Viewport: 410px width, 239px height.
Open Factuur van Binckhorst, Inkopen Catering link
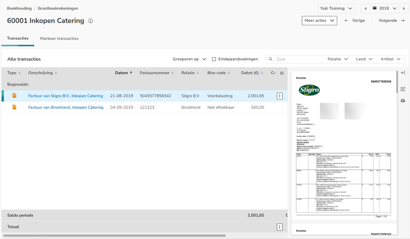[66, 107]
